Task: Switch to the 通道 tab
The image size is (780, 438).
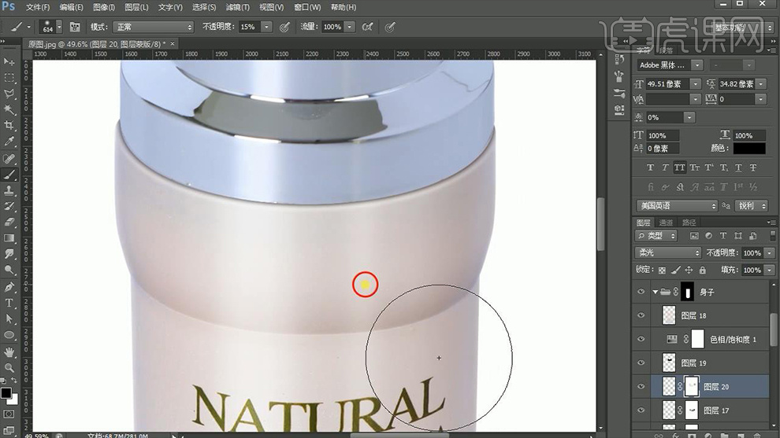Action: 667,223
